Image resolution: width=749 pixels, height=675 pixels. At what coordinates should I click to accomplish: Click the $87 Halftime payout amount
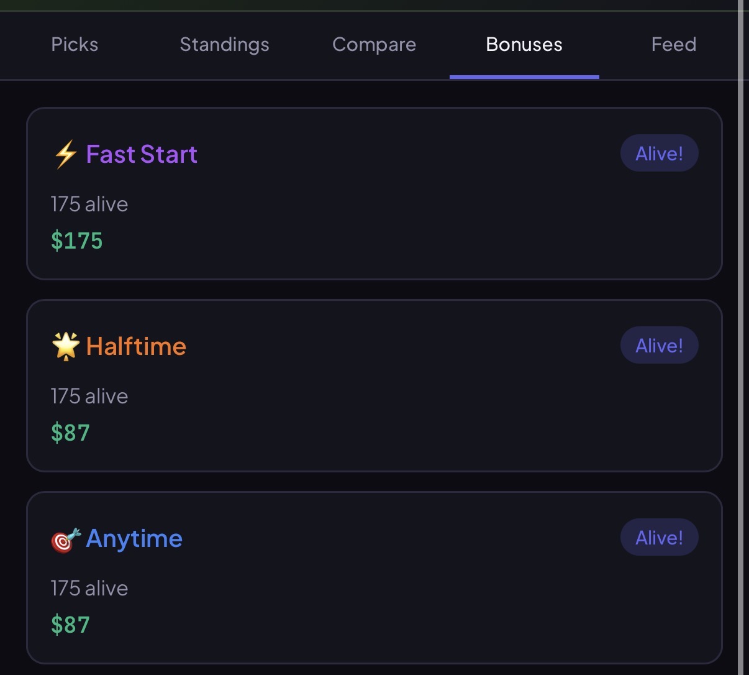[70, 433]
